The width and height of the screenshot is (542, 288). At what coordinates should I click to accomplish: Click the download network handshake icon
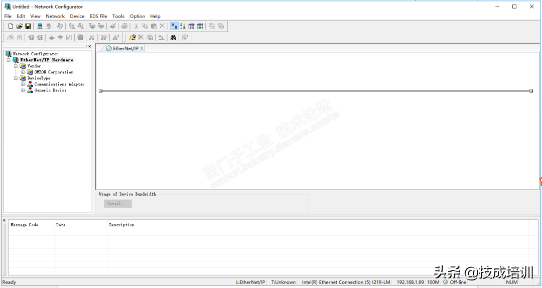click(x=101, y=26)
